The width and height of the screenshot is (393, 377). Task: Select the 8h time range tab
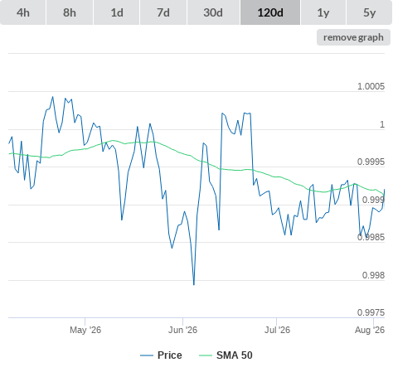click(70, 12)
